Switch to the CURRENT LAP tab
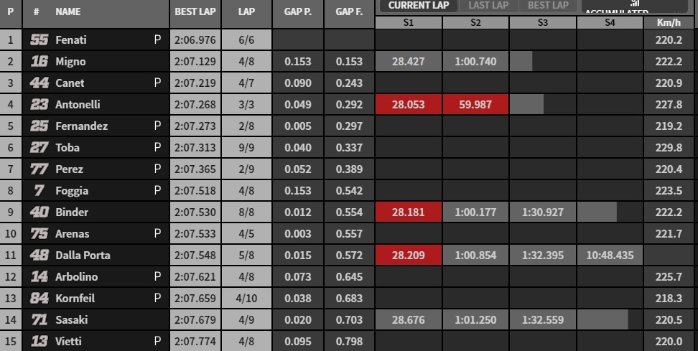The width and height of the screenshot is (698, 351). click(418, 6)
